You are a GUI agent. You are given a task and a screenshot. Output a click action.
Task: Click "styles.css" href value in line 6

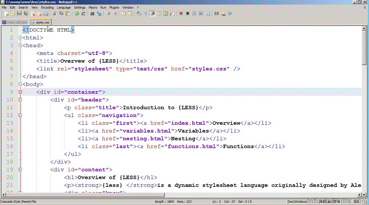[x=209, y=69]
